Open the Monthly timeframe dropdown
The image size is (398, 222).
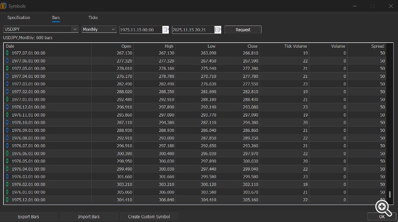coord(113,30)
